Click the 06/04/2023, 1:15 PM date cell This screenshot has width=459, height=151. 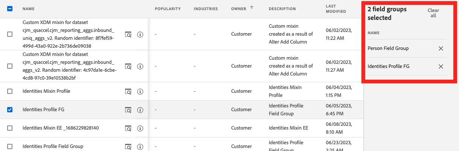click(x=338, y=91)
